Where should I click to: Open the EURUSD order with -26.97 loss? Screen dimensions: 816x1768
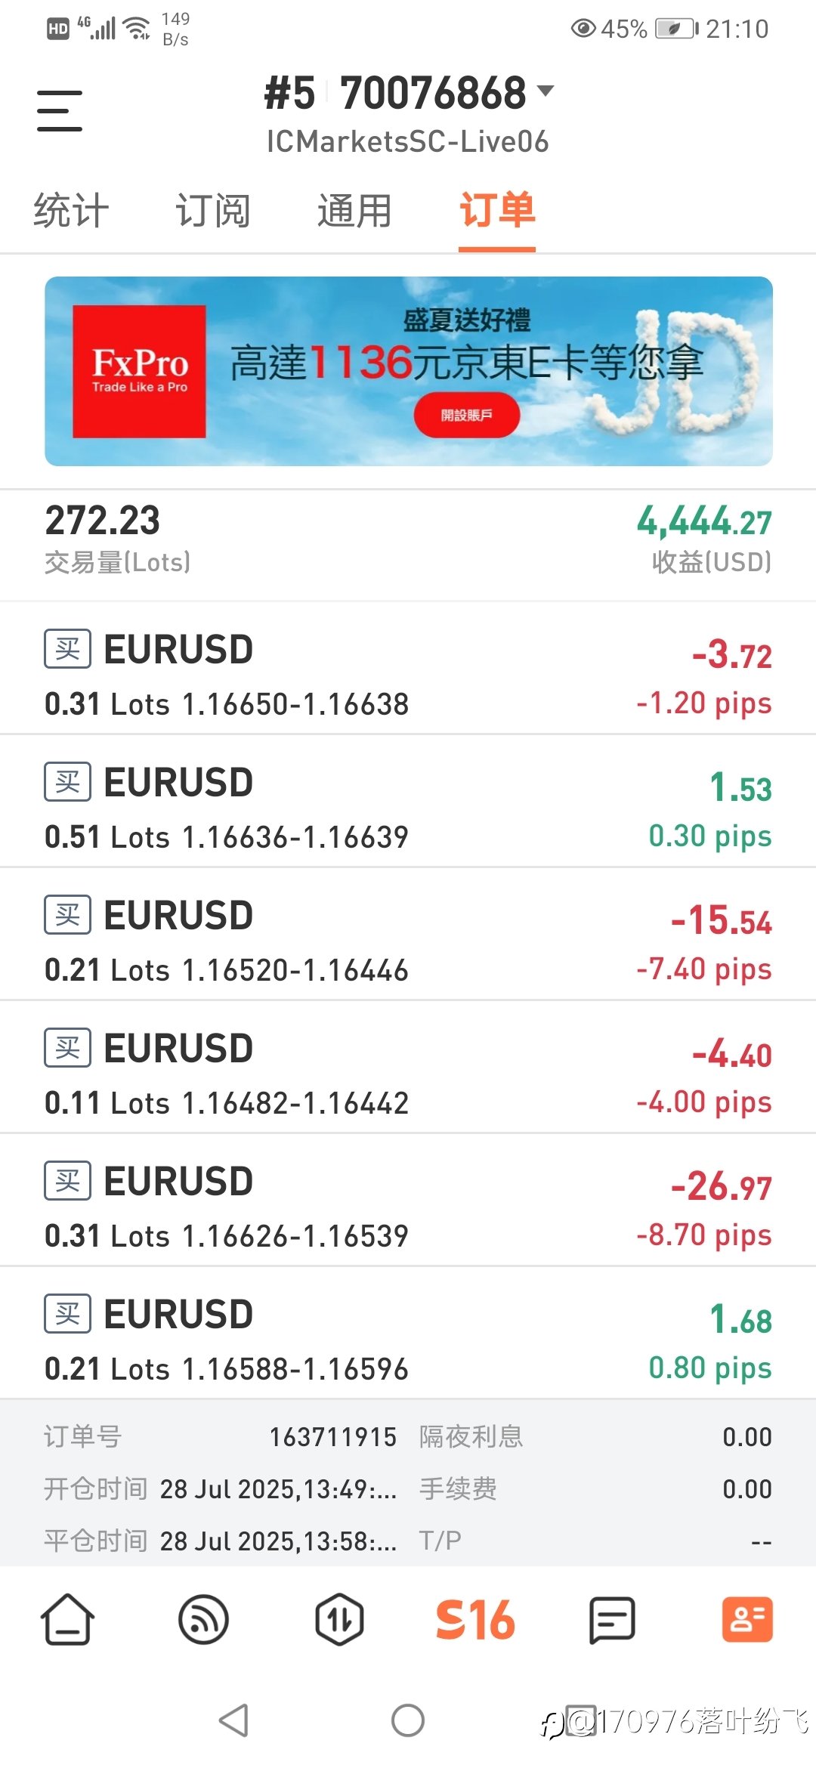408,1200
